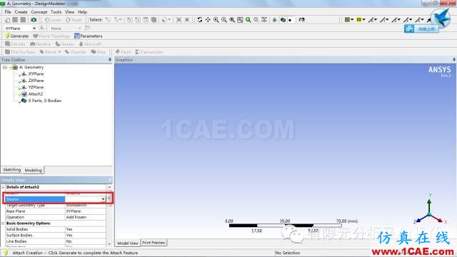Switch to the Sketching tab

tap(12, 170)
